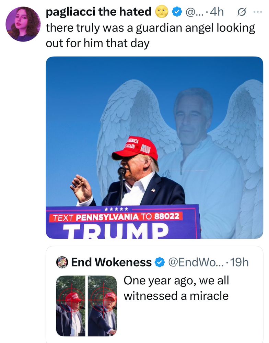This screenshot has width=269, height=343.
Task: View the right thumbnail in the quoted post
Action: (102, 306)
